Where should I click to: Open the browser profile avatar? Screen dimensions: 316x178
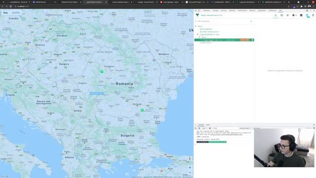point(310,6)
